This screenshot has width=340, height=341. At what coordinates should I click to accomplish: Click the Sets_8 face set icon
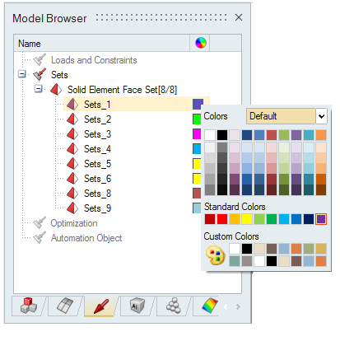72,194
